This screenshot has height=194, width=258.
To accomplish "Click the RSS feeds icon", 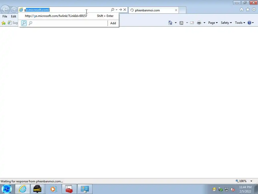I will coord(181,23).
